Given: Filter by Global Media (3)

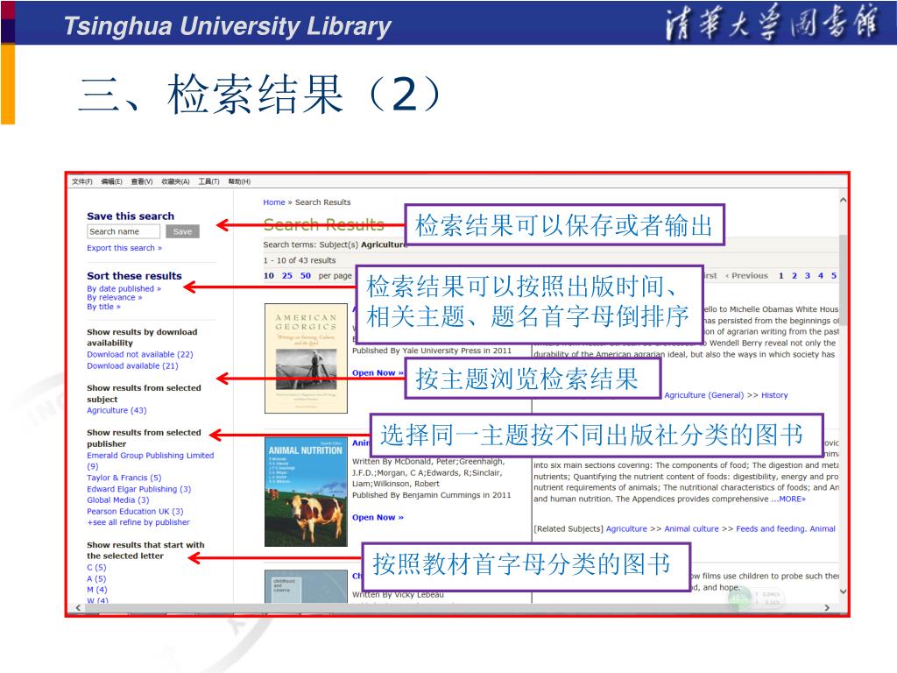Looking at the screenshot, I should pyautogui.click(x=118, y=500).
